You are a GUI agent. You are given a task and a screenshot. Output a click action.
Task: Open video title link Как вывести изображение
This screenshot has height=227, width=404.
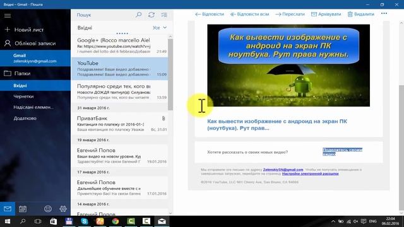[277, 125]
